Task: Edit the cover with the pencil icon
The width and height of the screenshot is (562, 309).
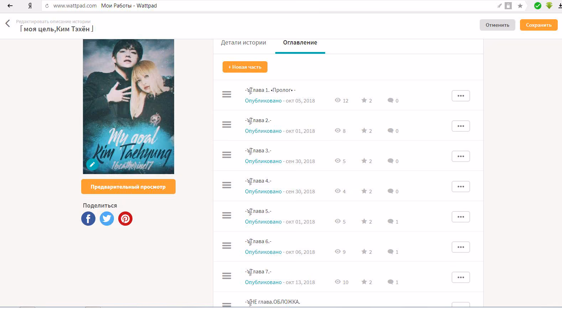Action: pyautogui.click(x=92, y=164)
